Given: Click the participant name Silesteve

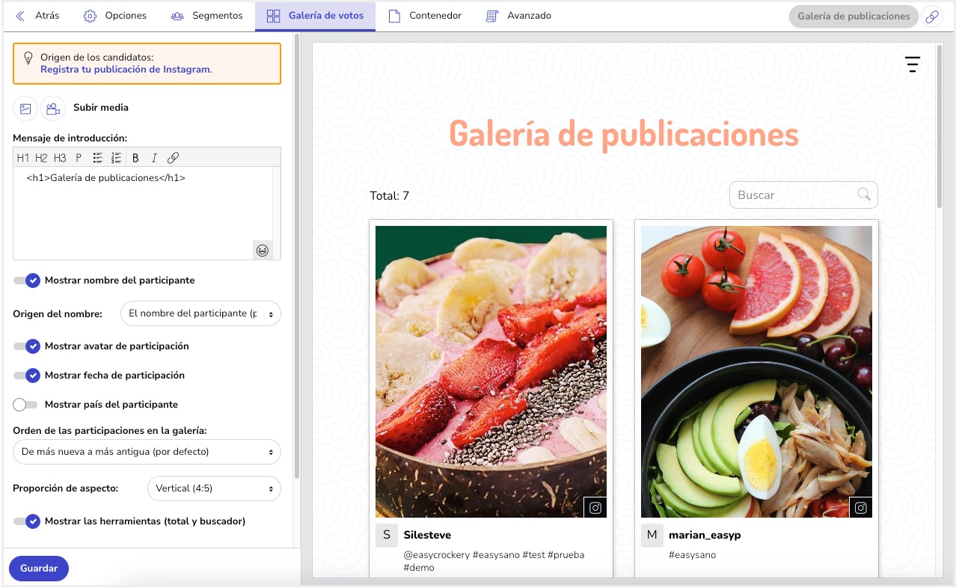Looking at the screenshot, I should point(427,535).
